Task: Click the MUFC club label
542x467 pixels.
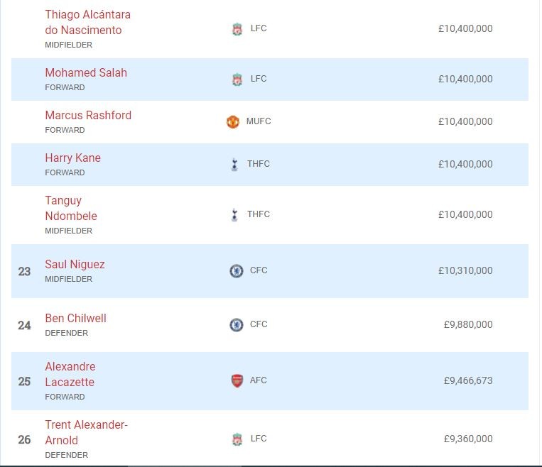Action: click(259, 121)
